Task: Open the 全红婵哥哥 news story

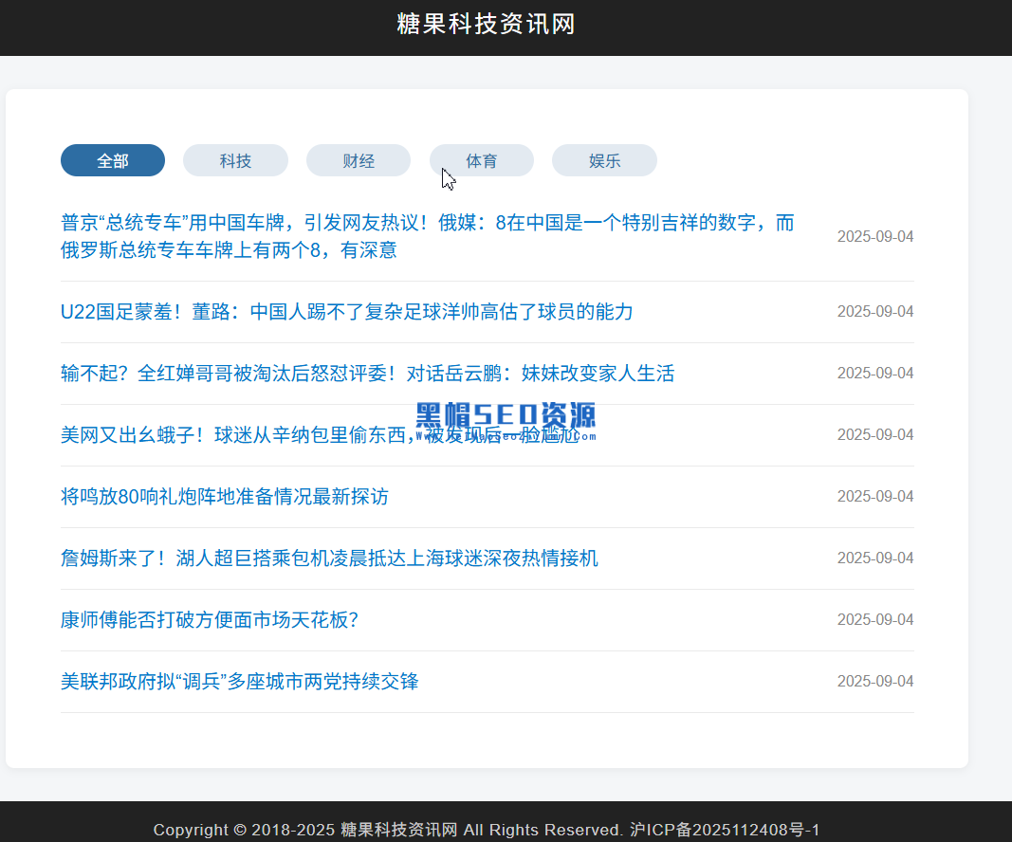Action: tap(369, 374)
